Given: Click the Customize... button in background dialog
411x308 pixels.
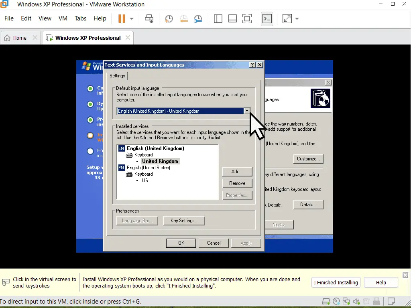Looking at the screenshot, I should click(x=308, y=159).
